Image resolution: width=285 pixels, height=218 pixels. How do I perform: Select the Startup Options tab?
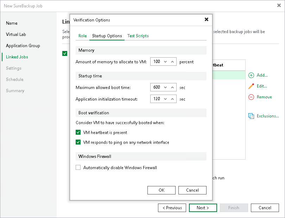107,36
